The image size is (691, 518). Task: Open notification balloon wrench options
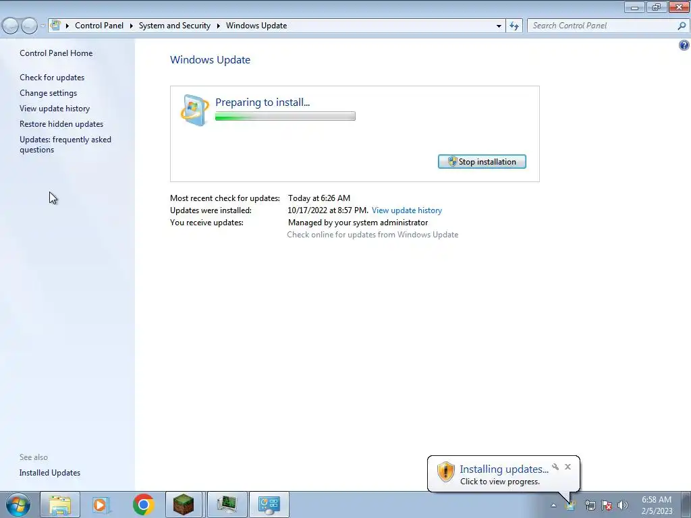pos(555,467)
